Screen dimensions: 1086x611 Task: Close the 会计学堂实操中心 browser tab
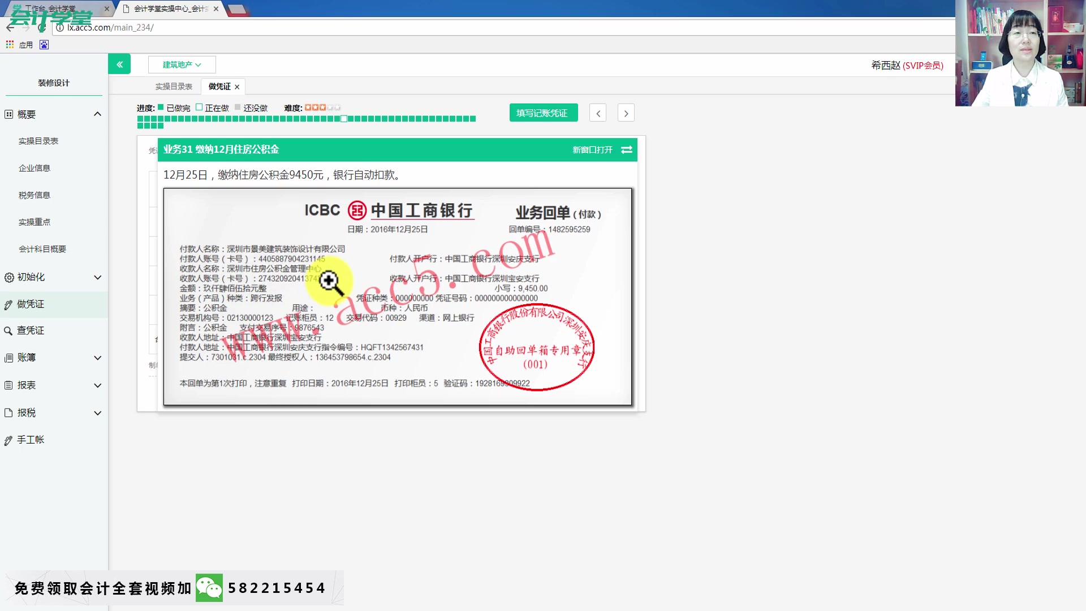[216, 8]
